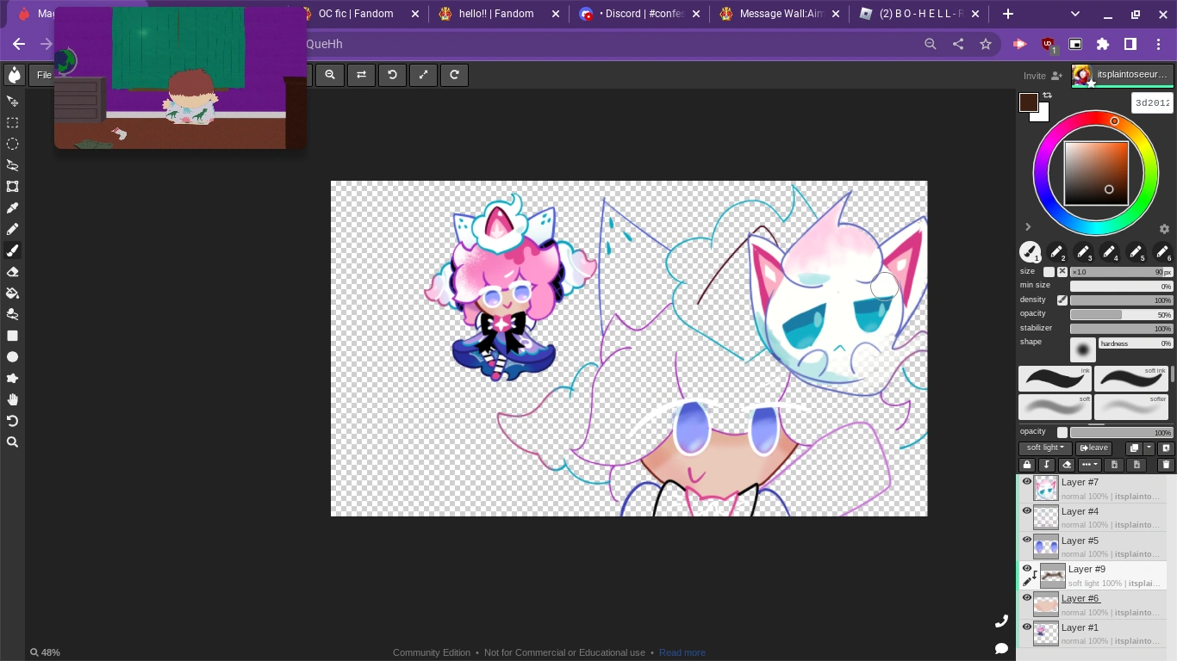Click the Read more link
The width and height of the screenshot is (1177, 661).
[682, 652]
